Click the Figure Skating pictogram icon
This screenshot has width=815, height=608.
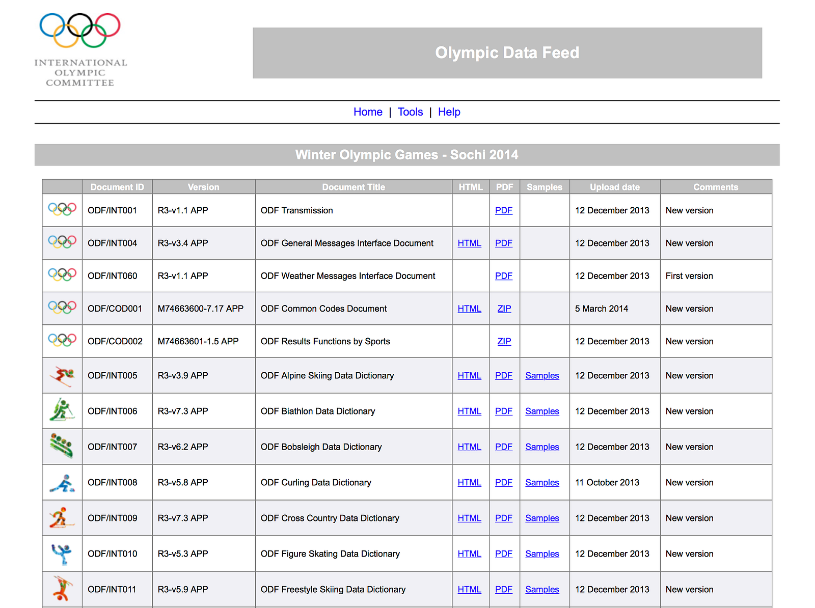pyautogui.click(x=62, y=554)
